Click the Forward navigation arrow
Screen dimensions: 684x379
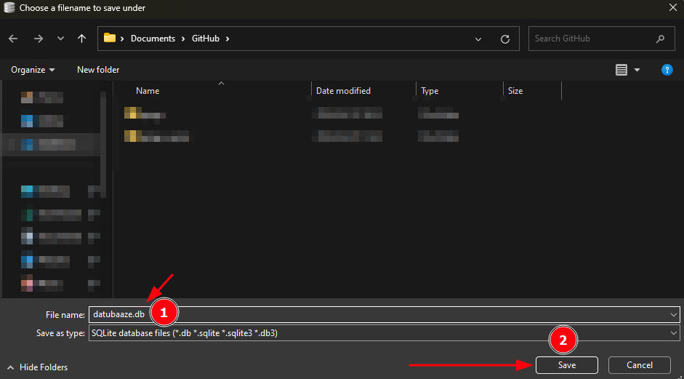point(38,39)
